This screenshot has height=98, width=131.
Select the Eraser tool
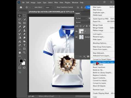pyautogui.click(x=24, y=34)
